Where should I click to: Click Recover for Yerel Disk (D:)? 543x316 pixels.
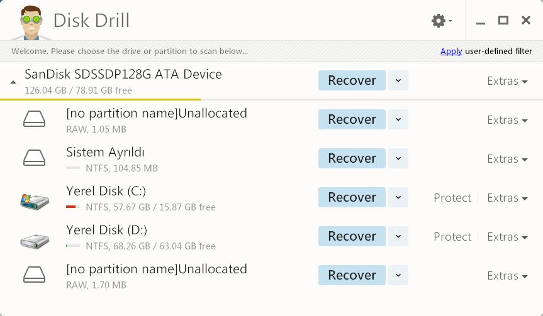[x=352, y=236]
